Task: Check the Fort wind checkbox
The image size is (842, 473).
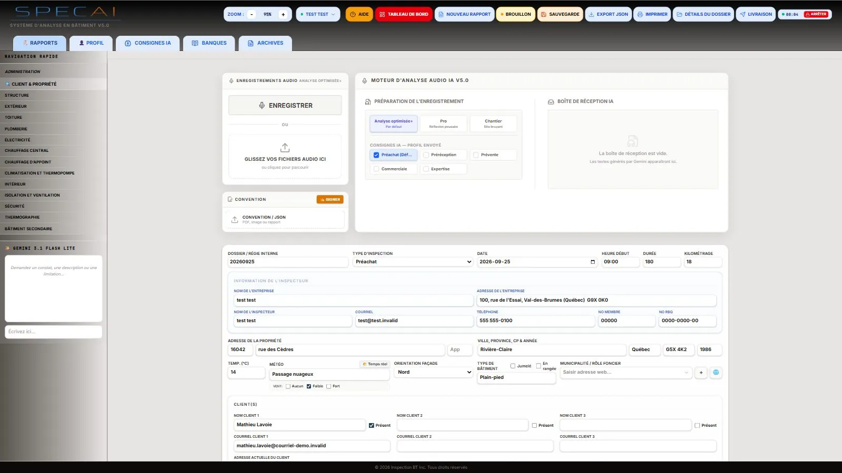Action: coord(329,386)
